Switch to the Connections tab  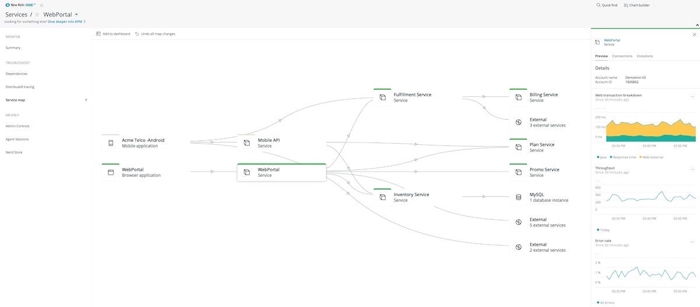[622, 56]
